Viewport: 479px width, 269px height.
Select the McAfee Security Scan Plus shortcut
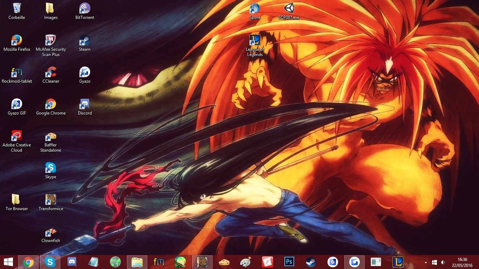coord(51,46)
